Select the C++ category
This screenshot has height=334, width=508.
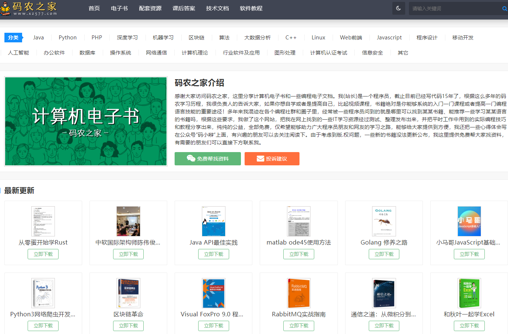[291, 38]
